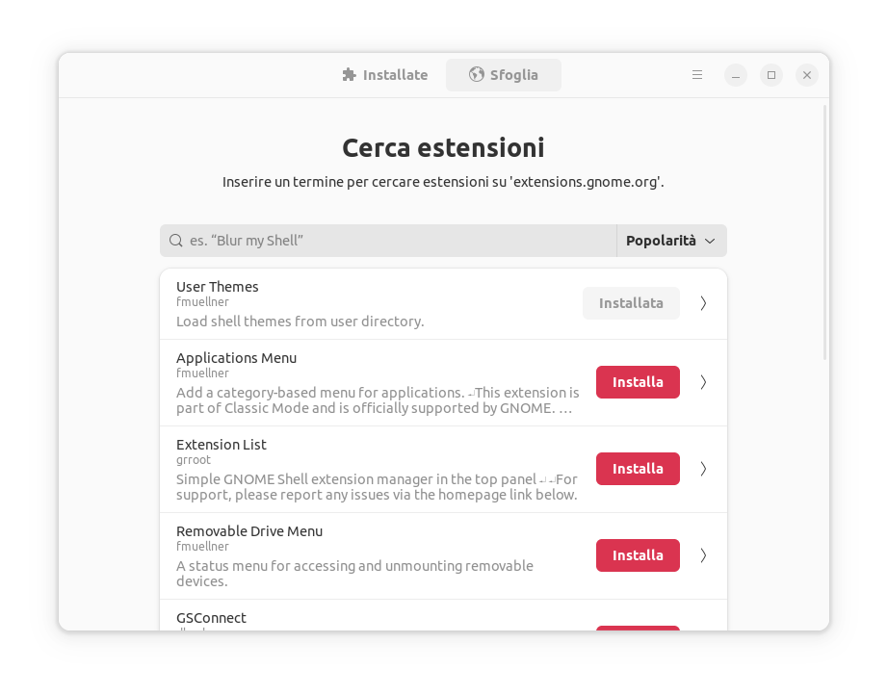Minimize the extensions window
The width and height of the screenshot is (888, 695).
[736, 75]
